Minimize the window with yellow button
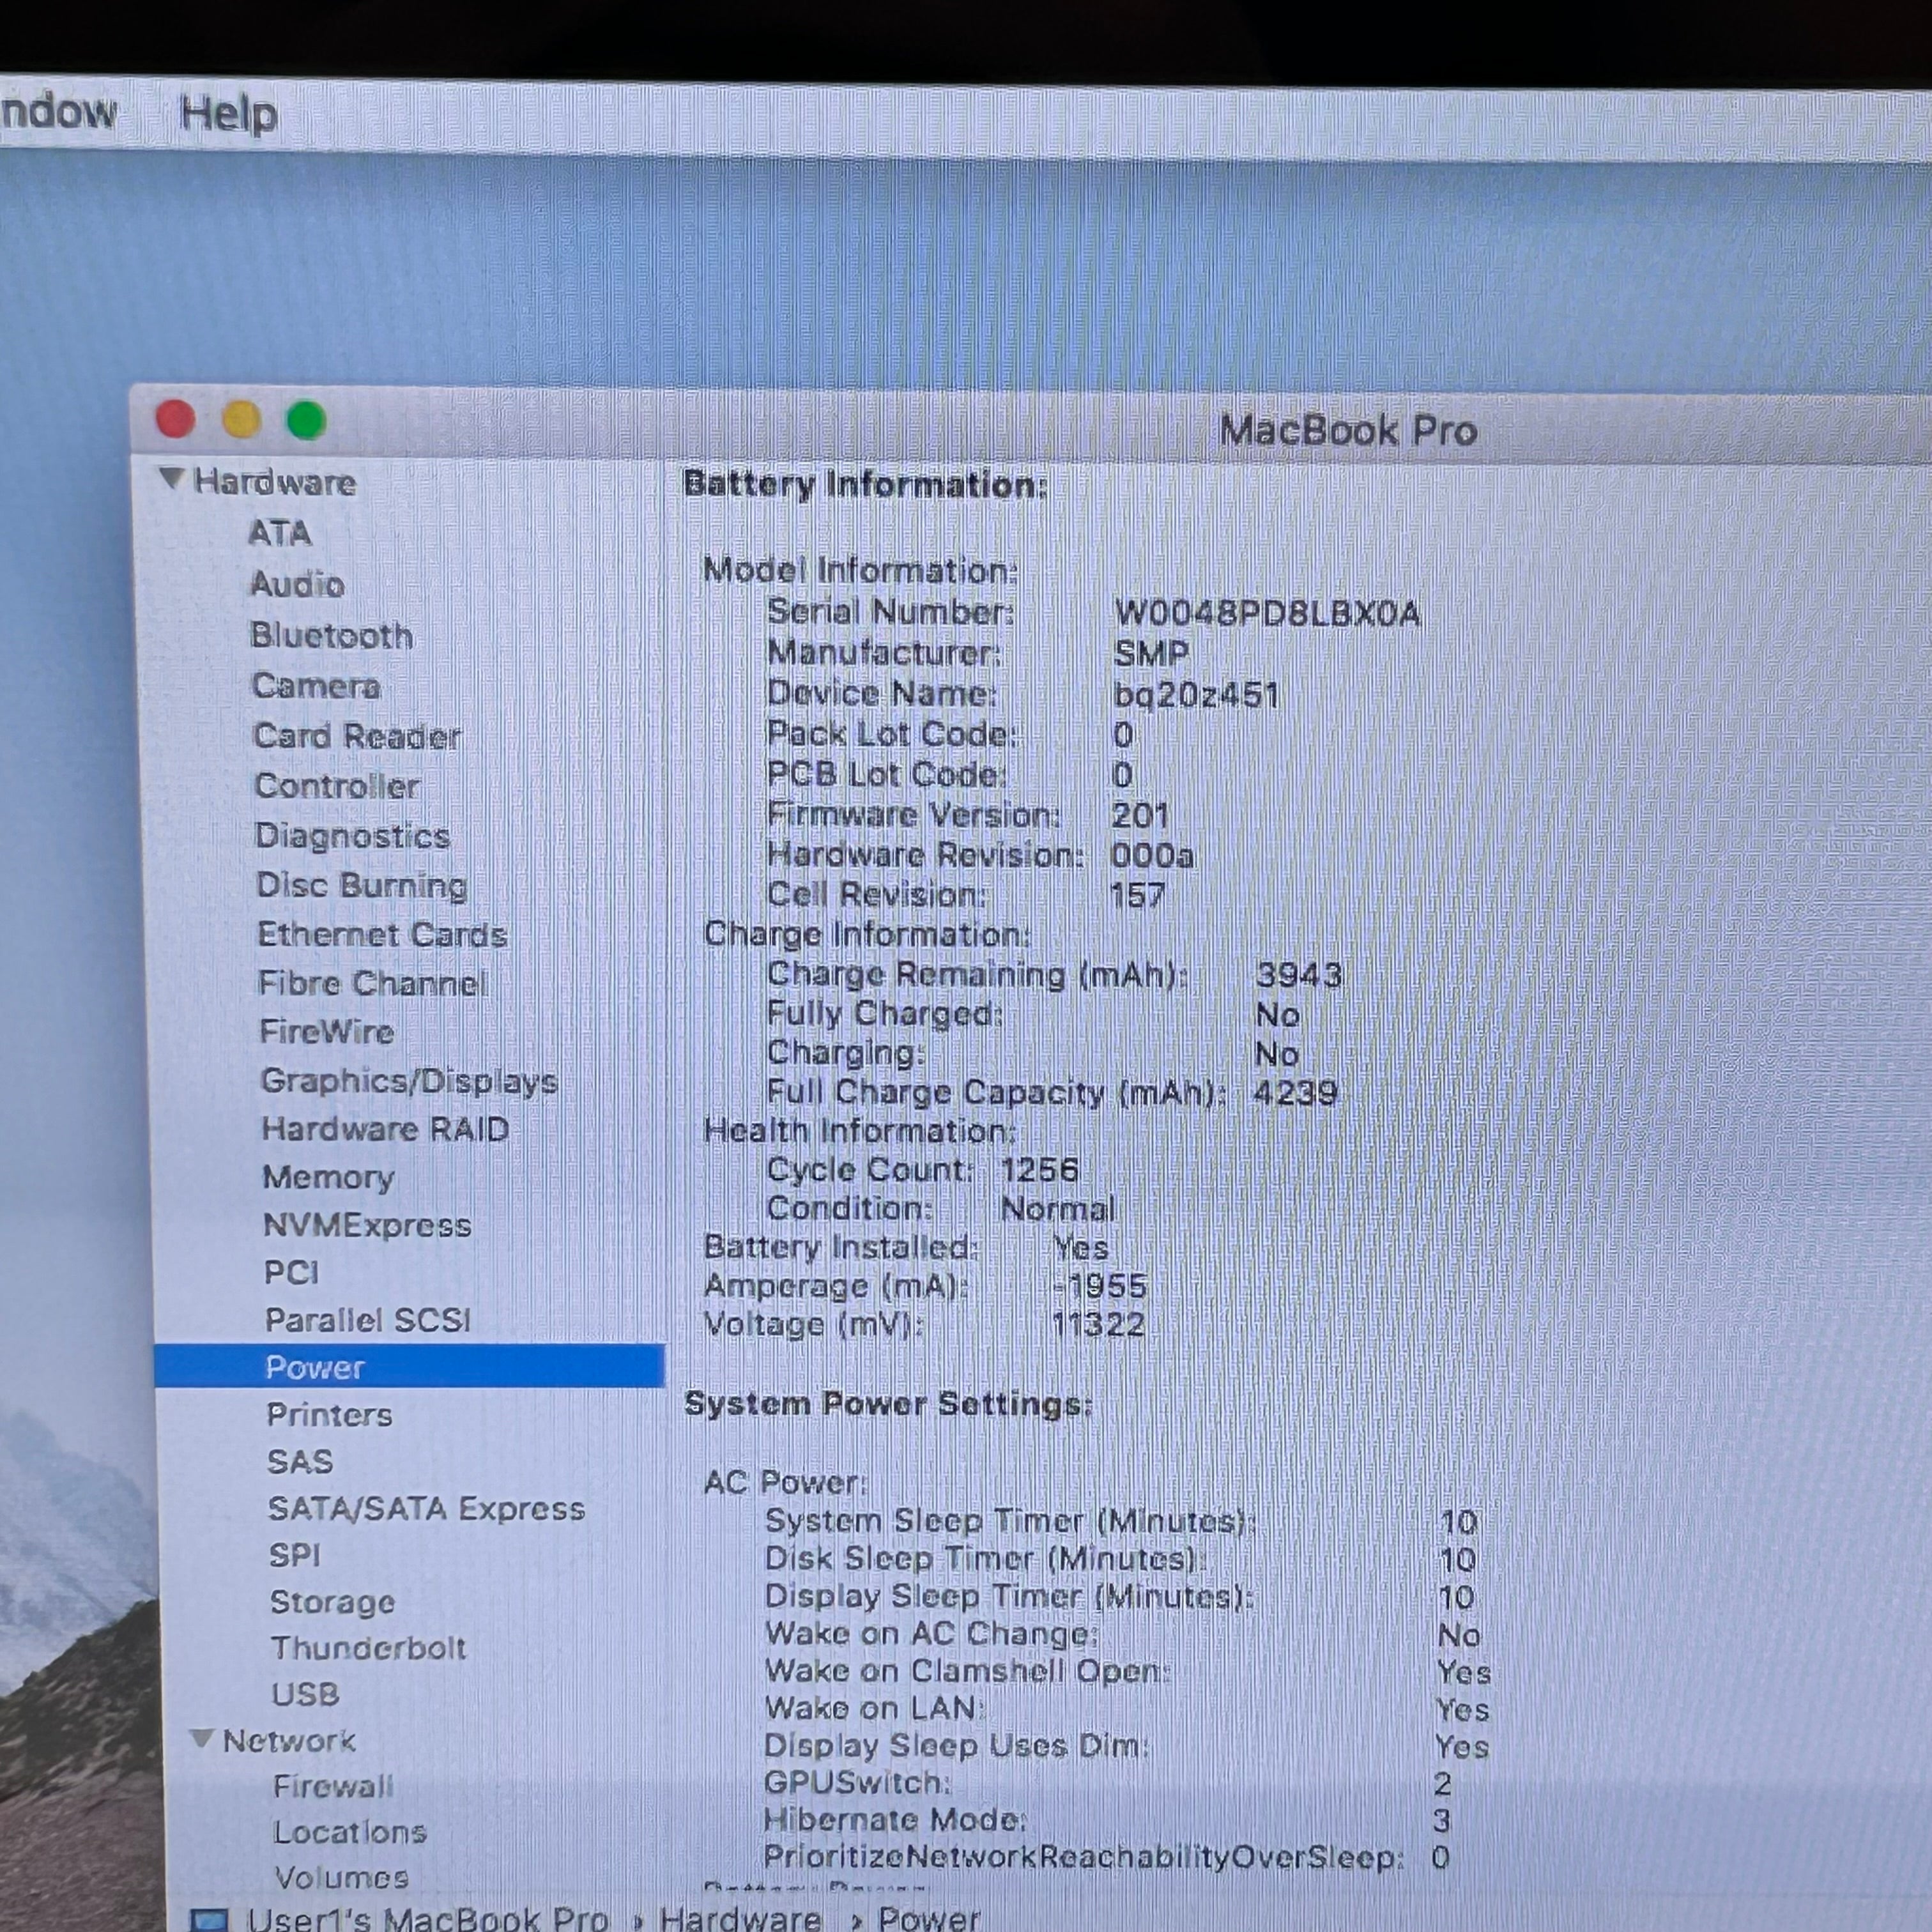This screenshot has height=1932, width=1932. point(241,419)
